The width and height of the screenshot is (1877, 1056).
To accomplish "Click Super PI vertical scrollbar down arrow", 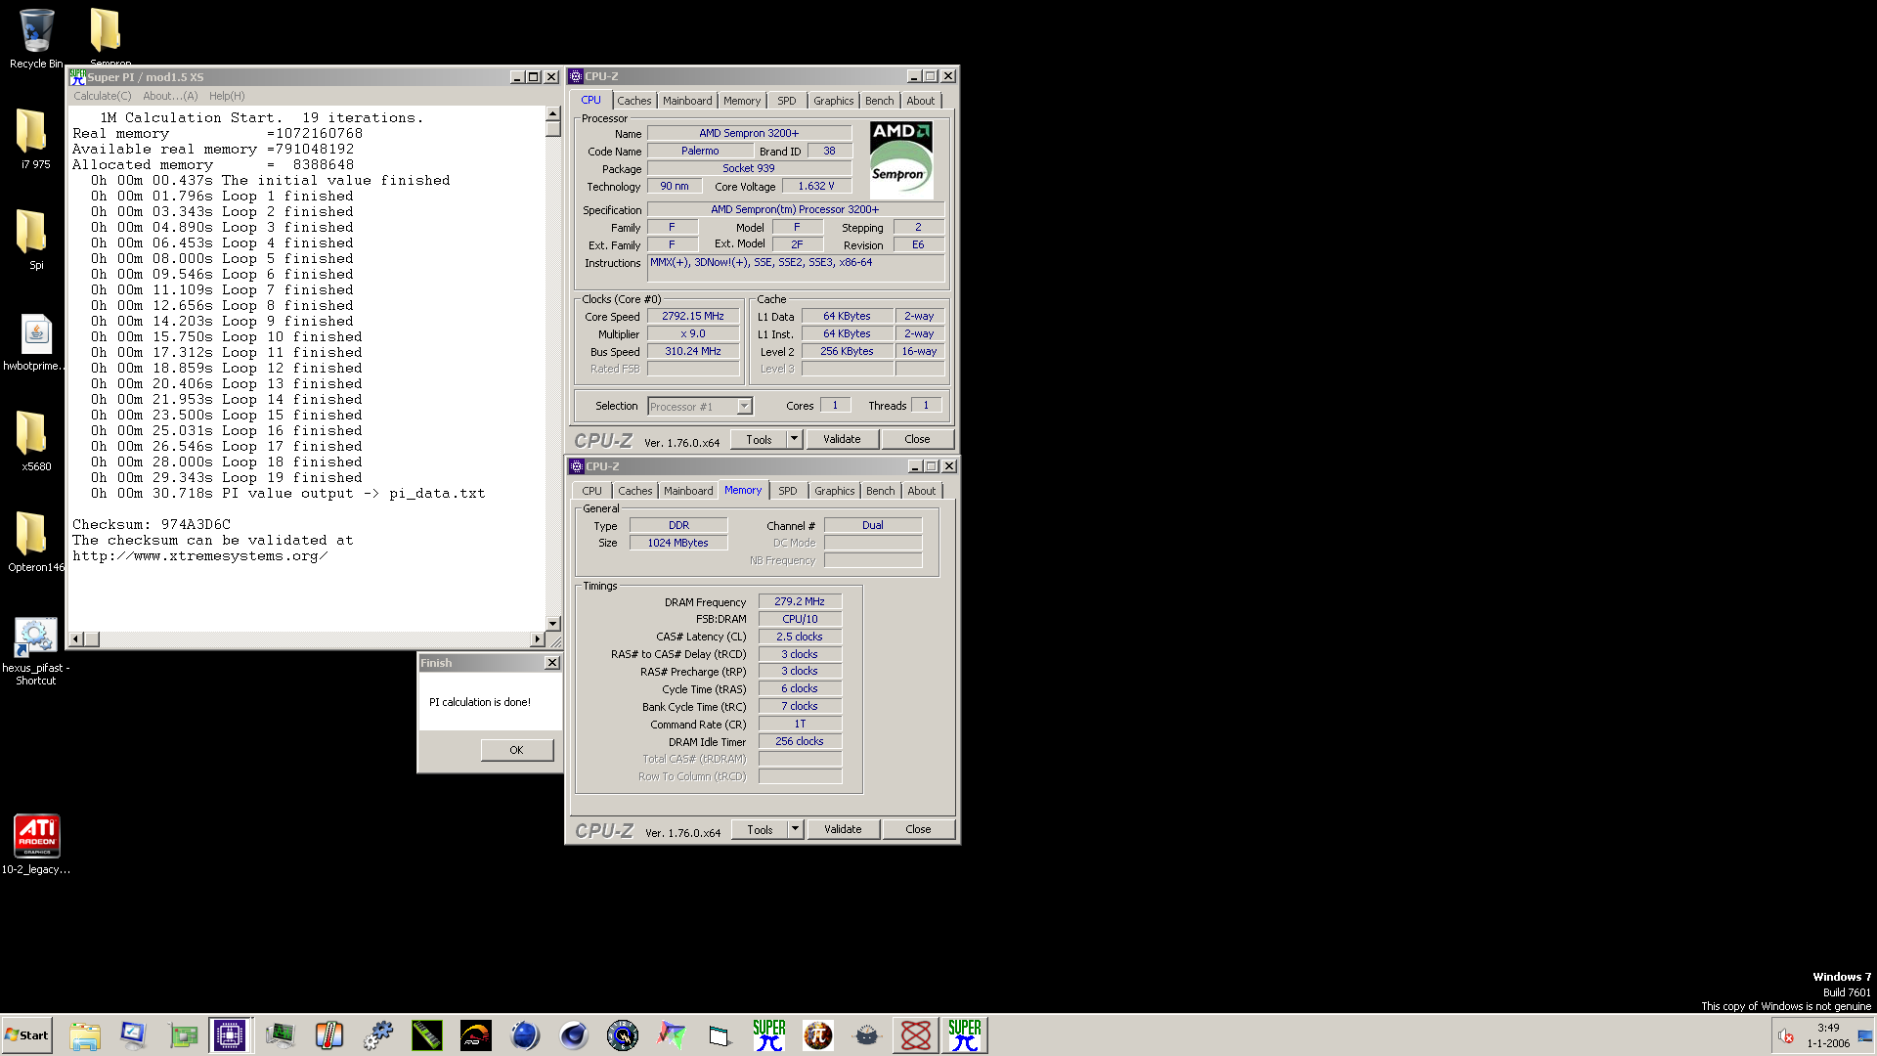I will point(553,623).
